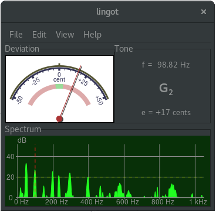
Task: Close the lingot window
Action: click(x=204, y=12)
